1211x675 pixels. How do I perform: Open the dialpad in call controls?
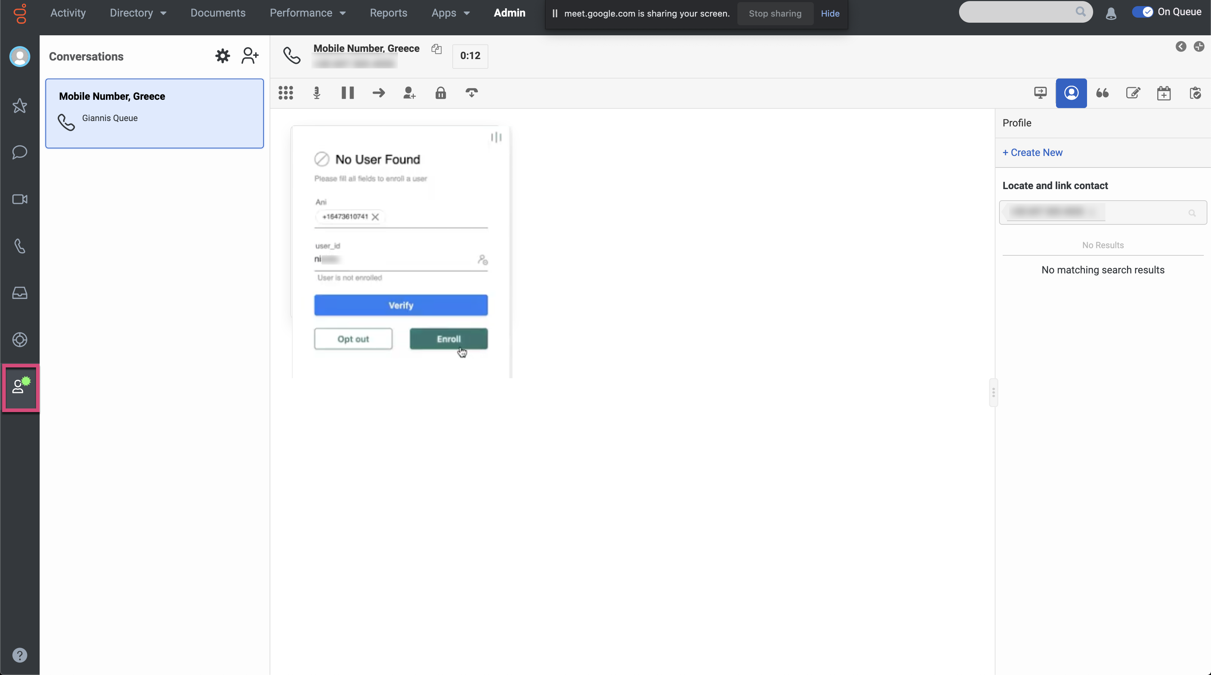coord(286,93)
